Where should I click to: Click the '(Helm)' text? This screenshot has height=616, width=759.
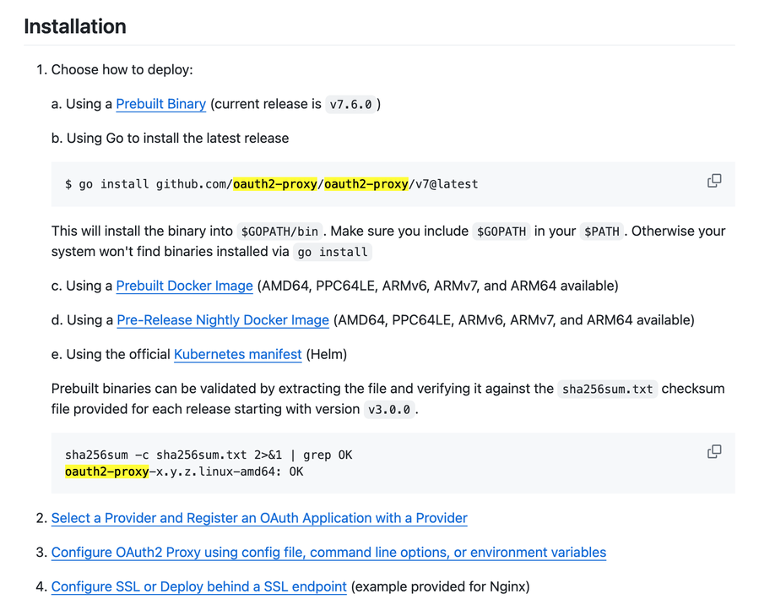326,355
